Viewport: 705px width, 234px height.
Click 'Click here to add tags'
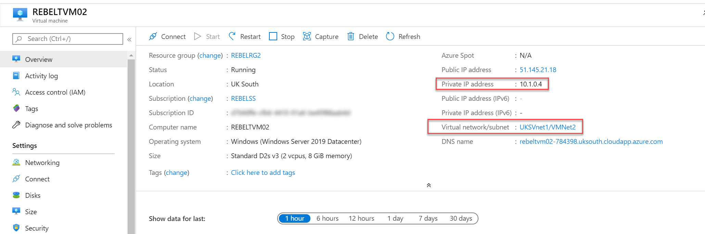point(263,173)
